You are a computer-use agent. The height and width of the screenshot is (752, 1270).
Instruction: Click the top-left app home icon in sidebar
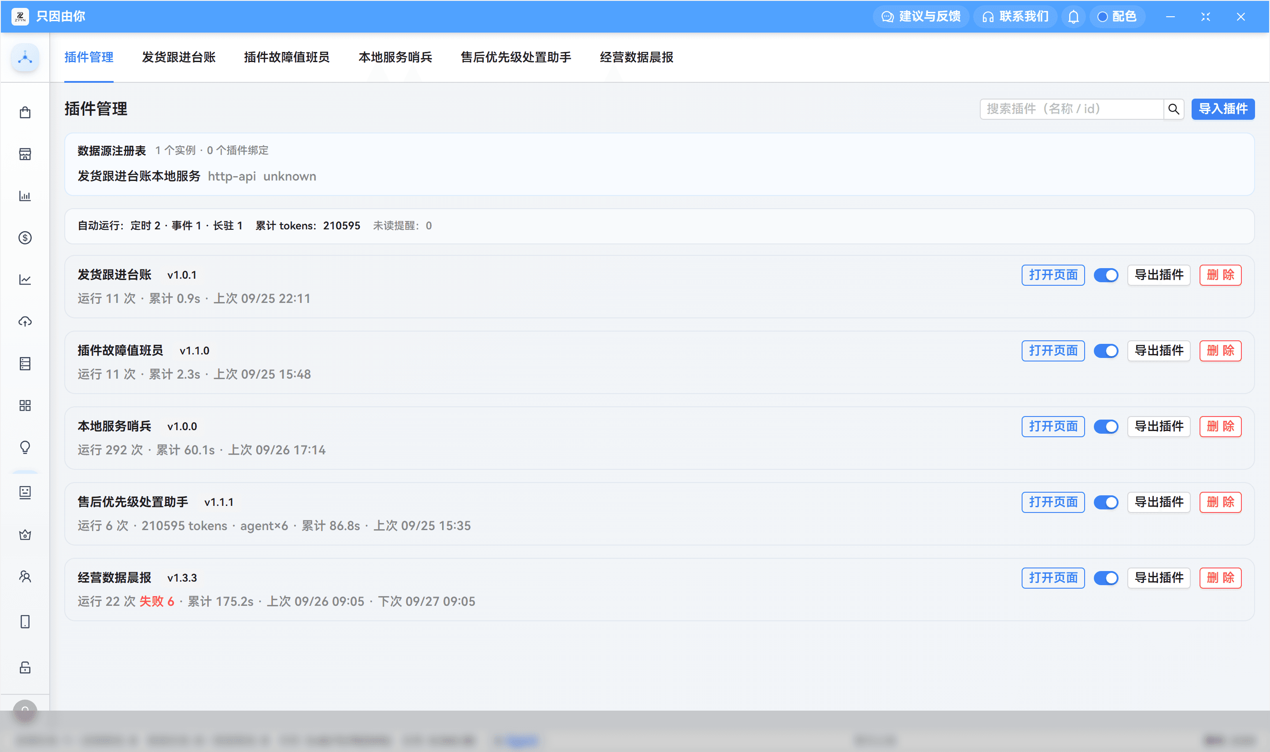25,57
